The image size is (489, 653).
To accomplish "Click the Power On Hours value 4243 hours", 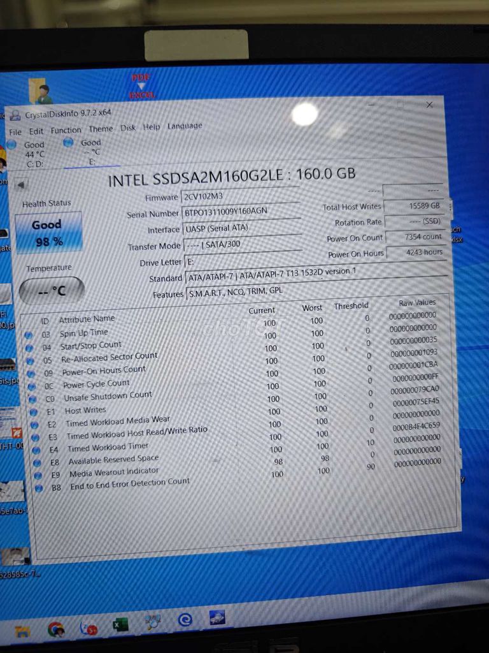I will pos(416,253).
